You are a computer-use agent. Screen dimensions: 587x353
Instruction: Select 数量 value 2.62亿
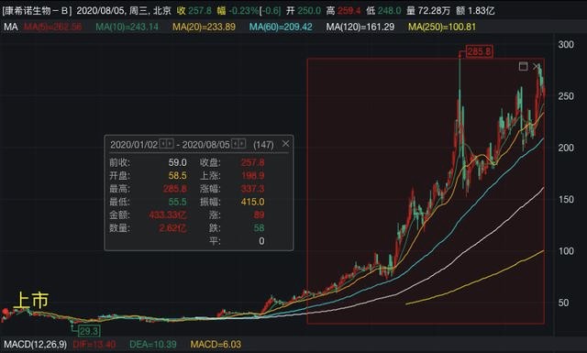click(x=172, y=228)
